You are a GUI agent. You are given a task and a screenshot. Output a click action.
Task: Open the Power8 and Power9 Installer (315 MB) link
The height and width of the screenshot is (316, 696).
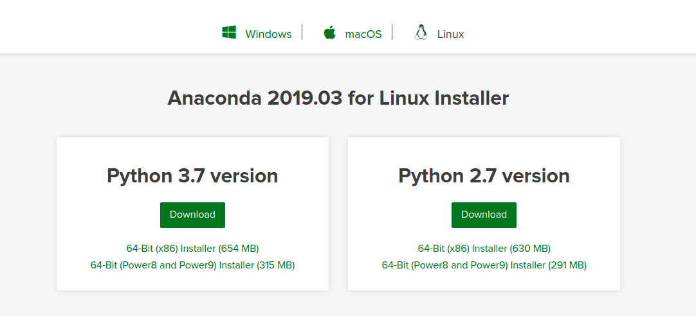click(192, 265)
